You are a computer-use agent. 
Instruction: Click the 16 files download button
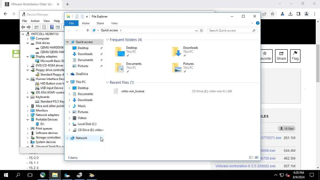[286, 128]
